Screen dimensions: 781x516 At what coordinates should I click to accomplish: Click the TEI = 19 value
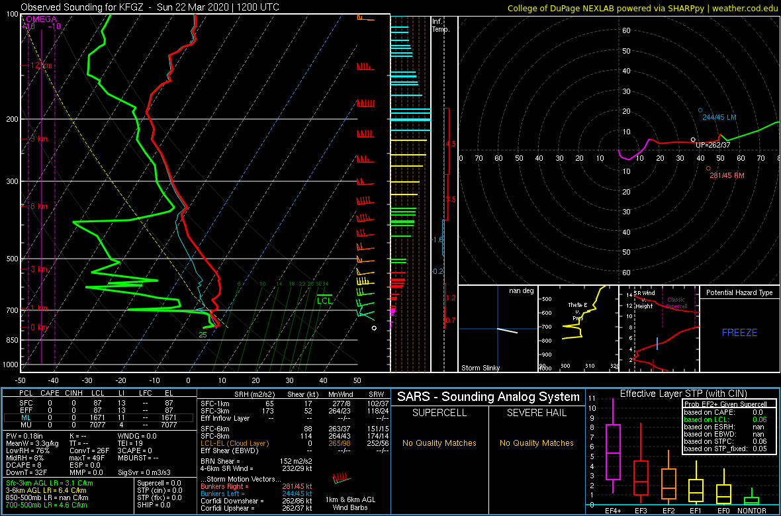click(x=131, y=443)
